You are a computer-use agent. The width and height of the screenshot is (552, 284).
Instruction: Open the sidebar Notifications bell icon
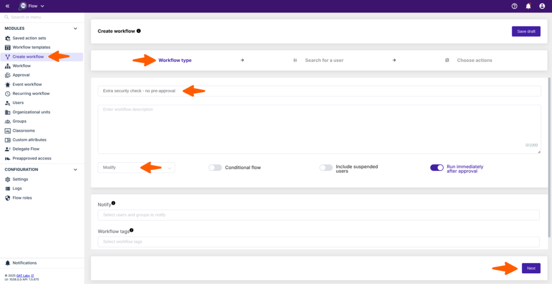[8, 263]
